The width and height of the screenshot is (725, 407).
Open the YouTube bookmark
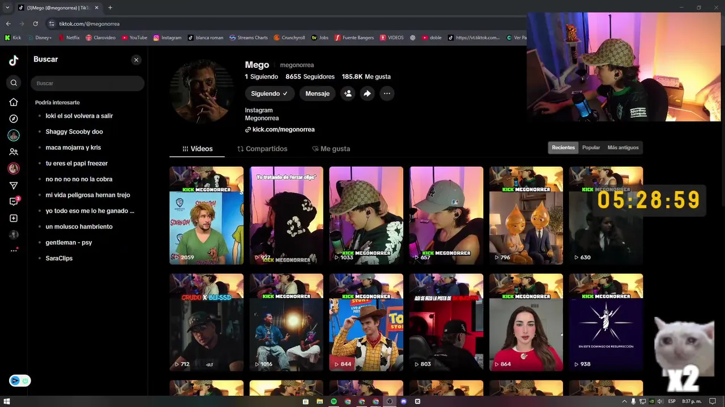pos(135,38)
